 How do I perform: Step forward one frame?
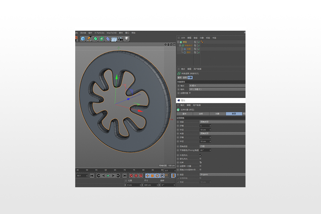[x=113, y=176]
